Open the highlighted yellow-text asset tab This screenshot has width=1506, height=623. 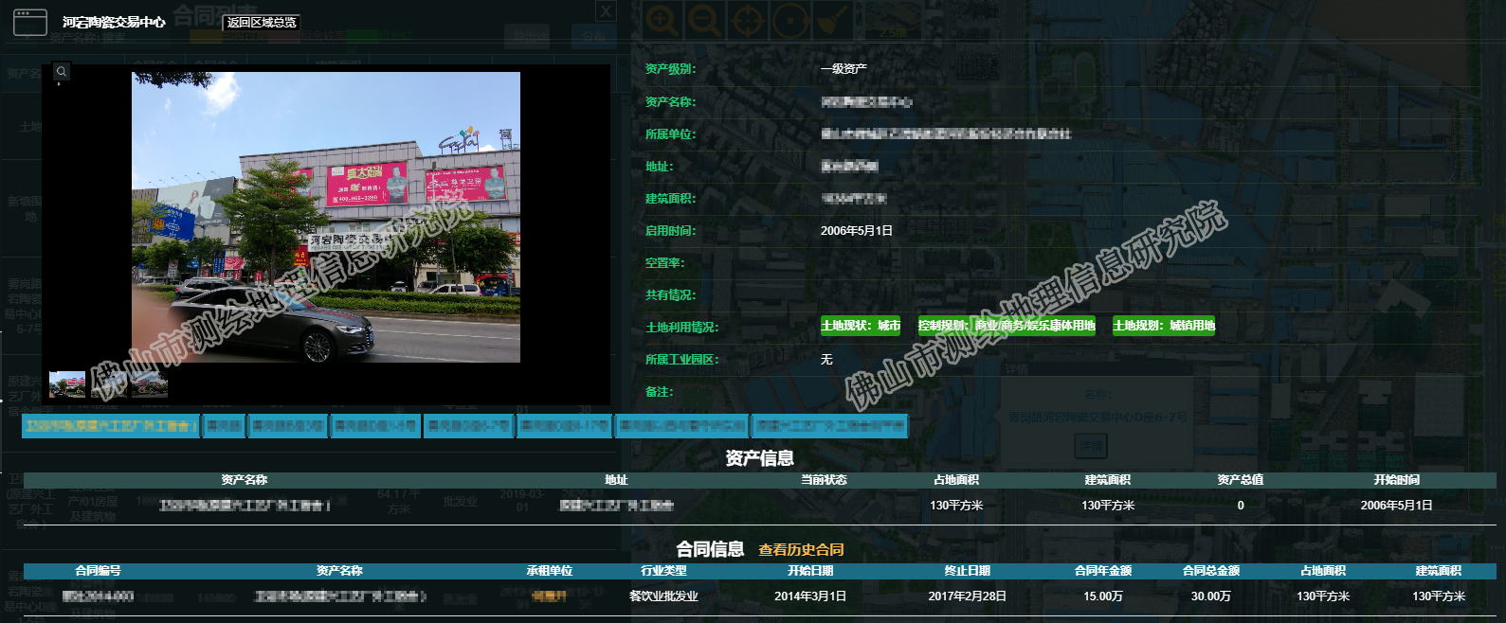111,426
